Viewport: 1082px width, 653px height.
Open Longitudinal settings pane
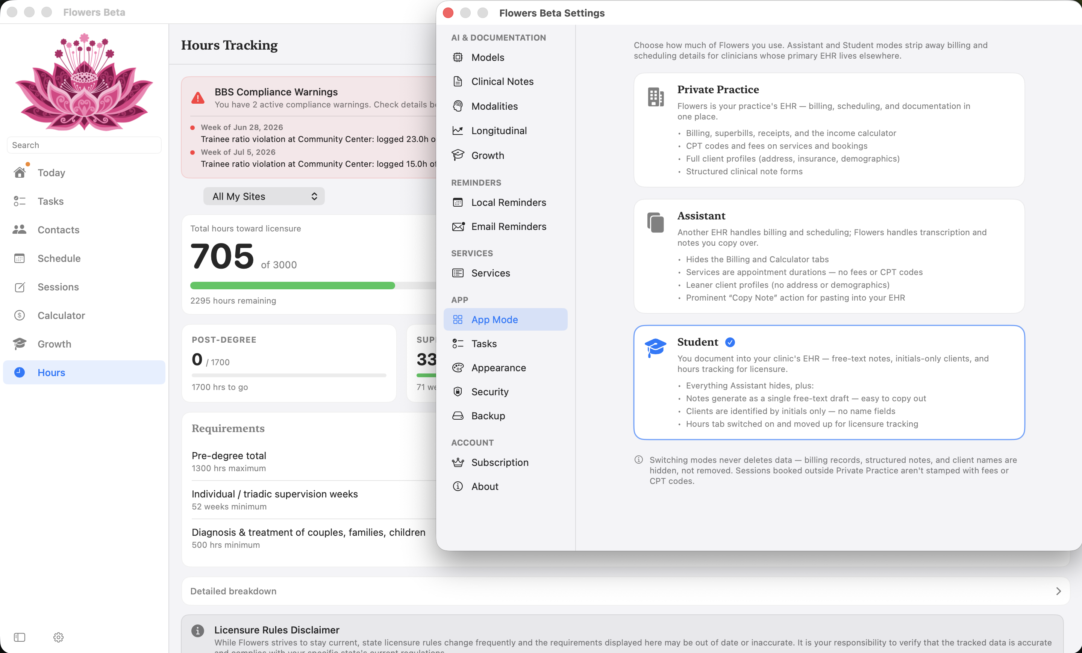pyautogui.click(x=505, y=130)
